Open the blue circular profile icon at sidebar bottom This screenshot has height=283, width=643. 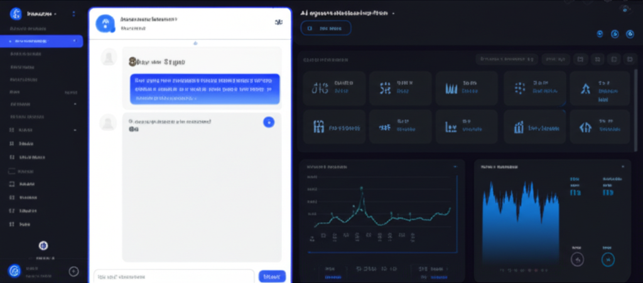pos(14,270)
